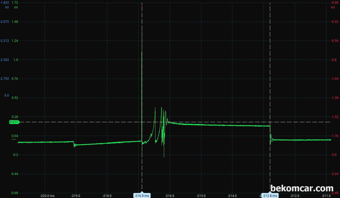Click the -215.0 time axis label
This screenshot has height=198, width=340.
tap(201, 196)
